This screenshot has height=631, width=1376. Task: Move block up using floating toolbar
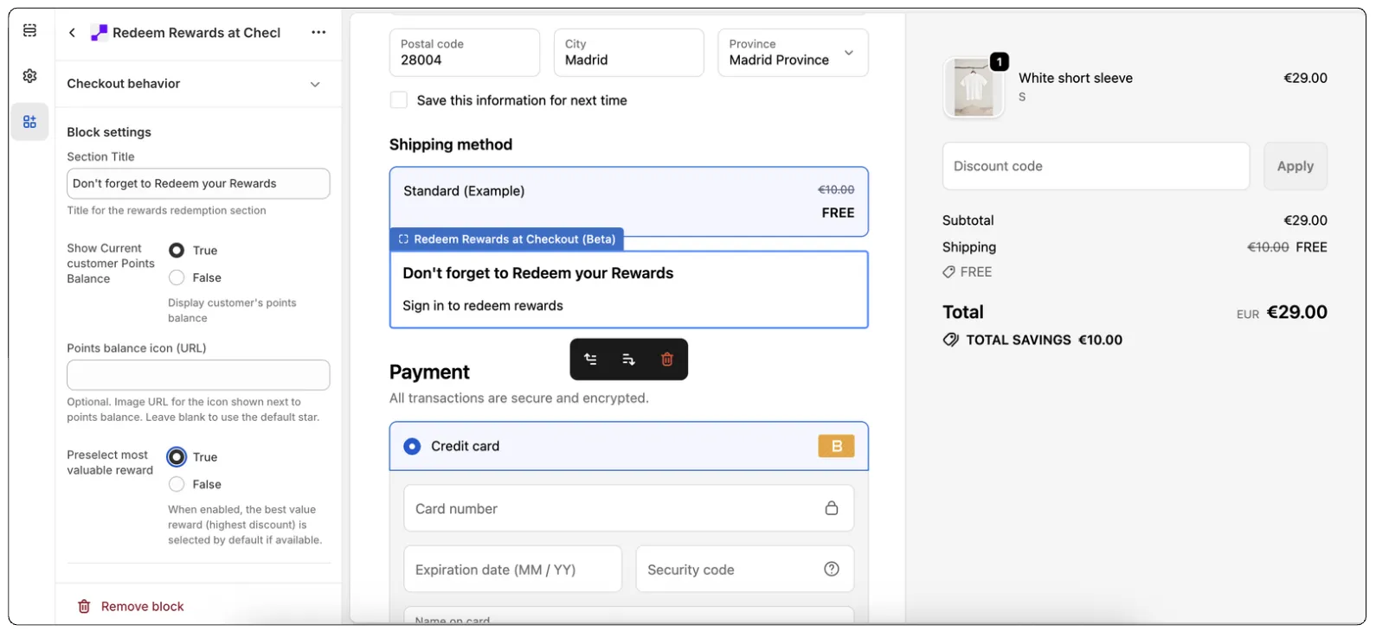click(x=590, y=360)
